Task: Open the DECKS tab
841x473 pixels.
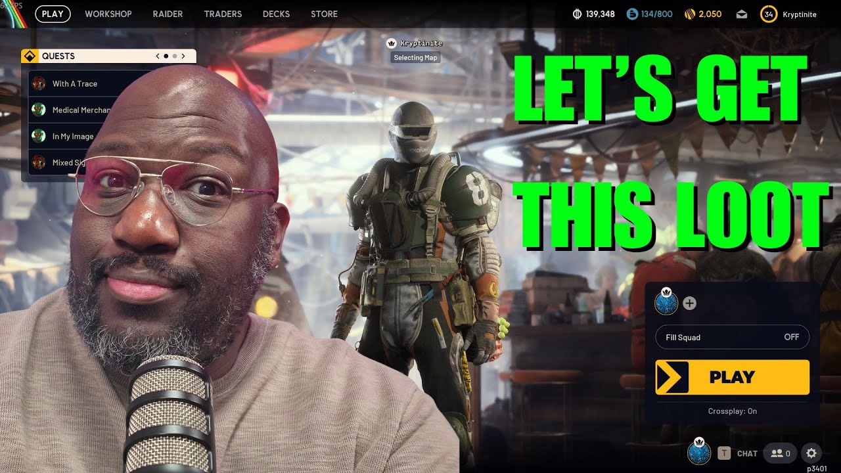Action: (276, 14)
